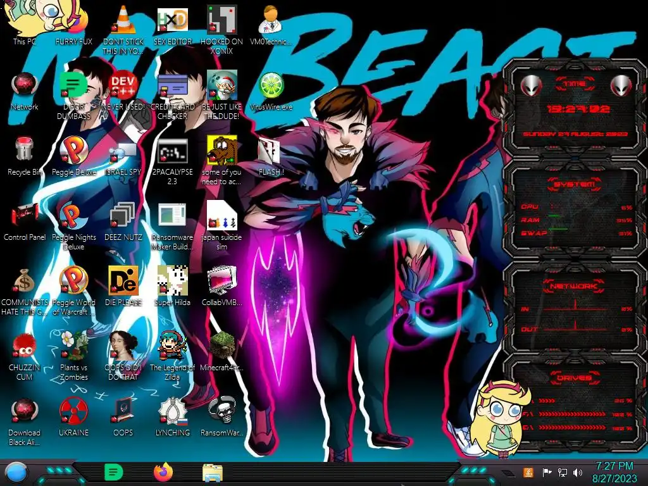Screen dimensions: 648x486
Task: Open the HOOKED ON XONIX shortcut
Action: [x=221, y=30]
